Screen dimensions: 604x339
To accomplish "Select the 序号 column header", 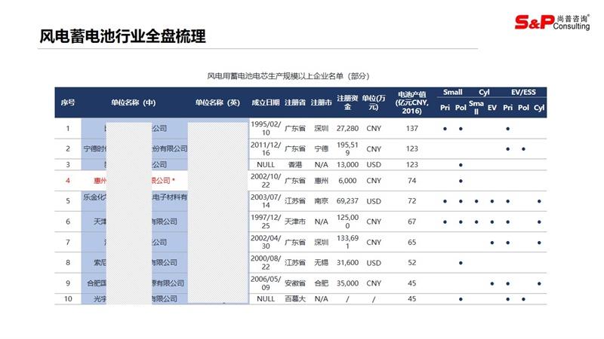I will pos(68,102).
